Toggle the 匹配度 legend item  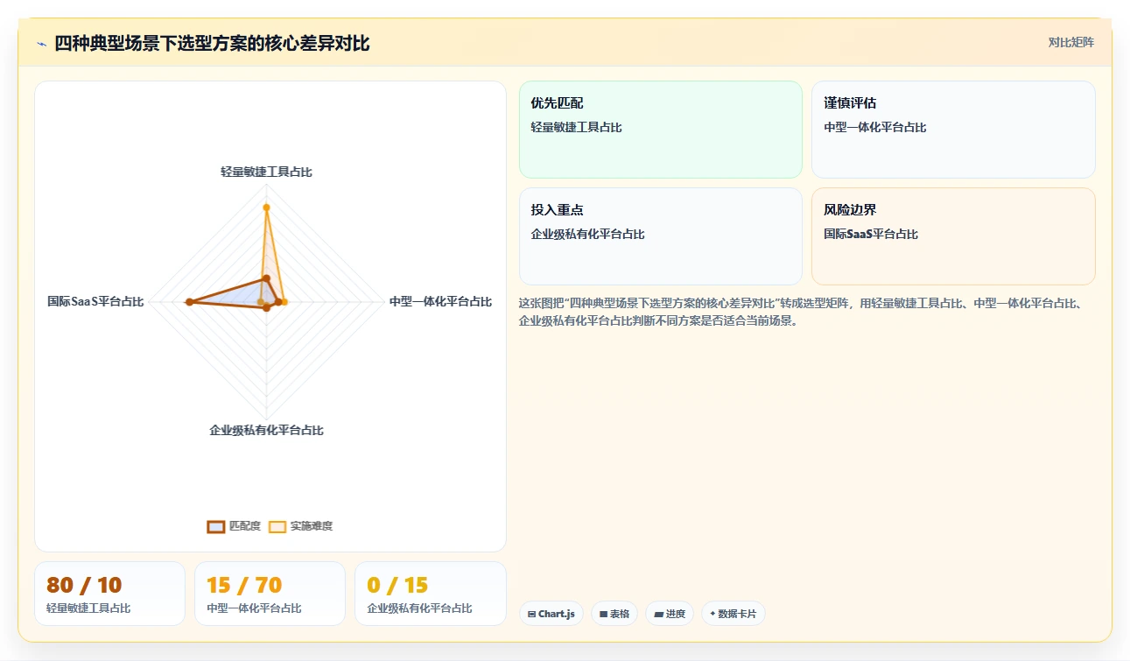pos(234,526)
